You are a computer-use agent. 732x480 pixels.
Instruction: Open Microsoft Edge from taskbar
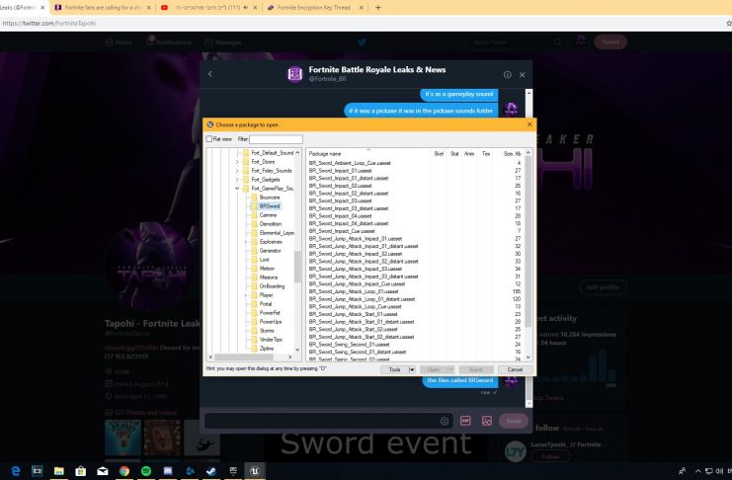pos(16,471)
